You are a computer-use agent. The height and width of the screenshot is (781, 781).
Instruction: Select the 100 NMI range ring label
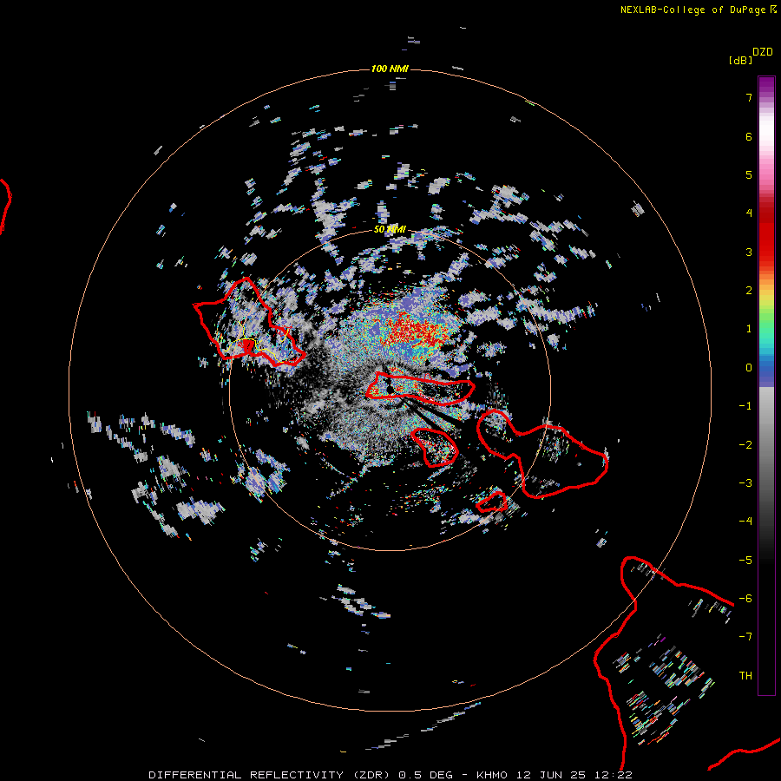pos(390,69)
